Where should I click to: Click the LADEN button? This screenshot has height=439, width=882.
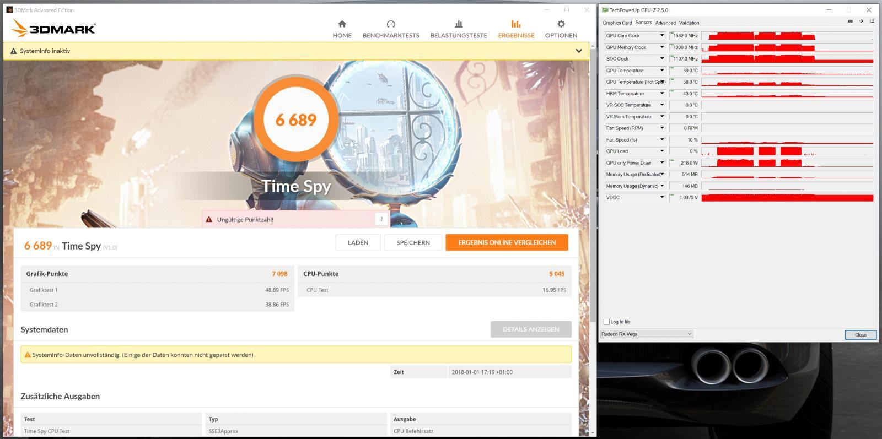(358, 242)
